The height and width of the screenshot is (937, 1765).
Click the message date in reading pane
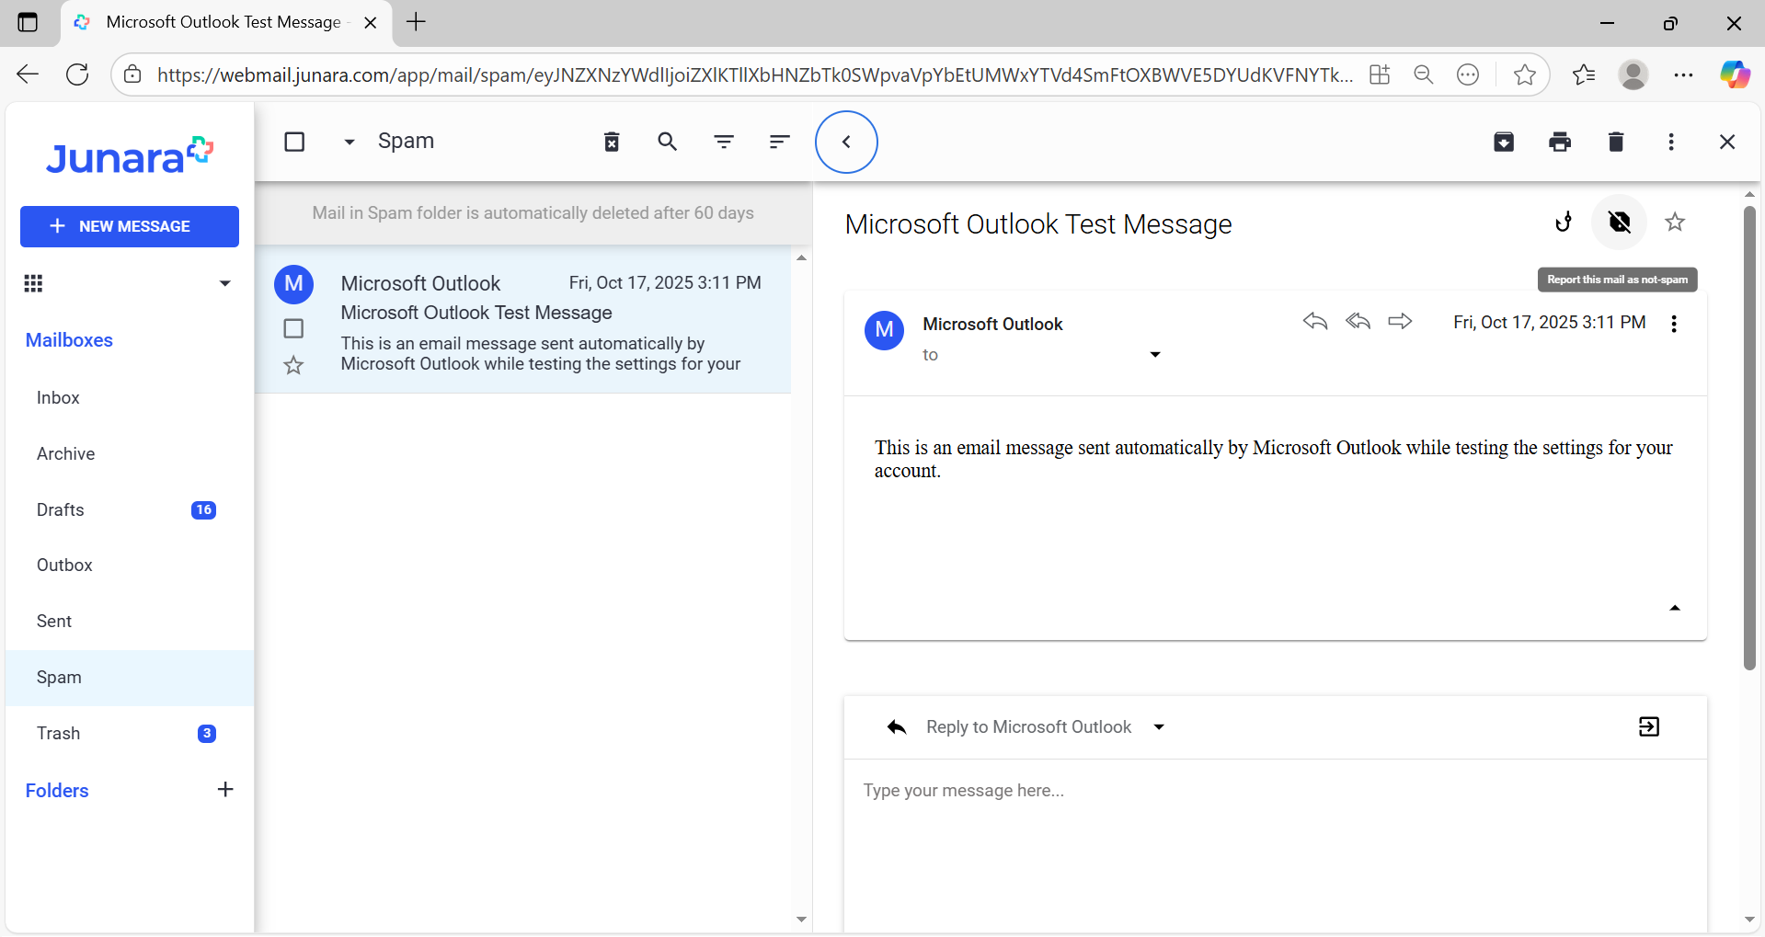[x=1549, y=323]
